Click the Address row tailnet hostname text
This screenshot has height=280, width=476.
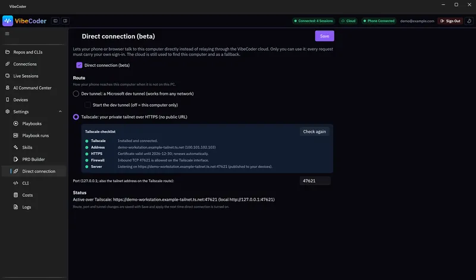[167, 147]
